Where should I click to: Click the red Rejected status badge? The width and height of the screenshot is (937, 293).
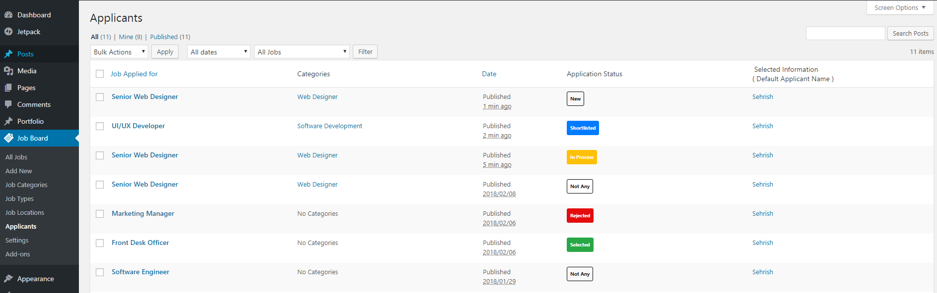580,216
